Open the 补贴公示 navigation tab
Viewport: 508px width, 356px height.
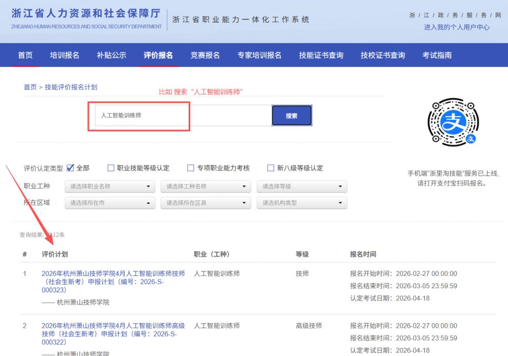click(112, 55)
